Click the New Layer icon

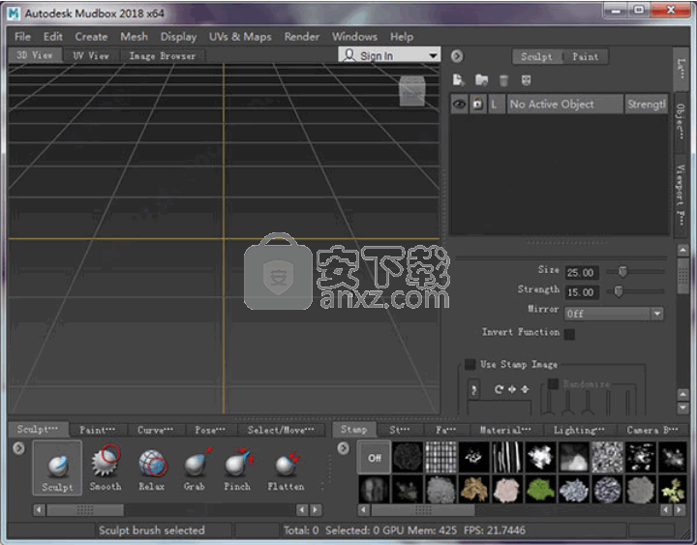click(458, 80)
